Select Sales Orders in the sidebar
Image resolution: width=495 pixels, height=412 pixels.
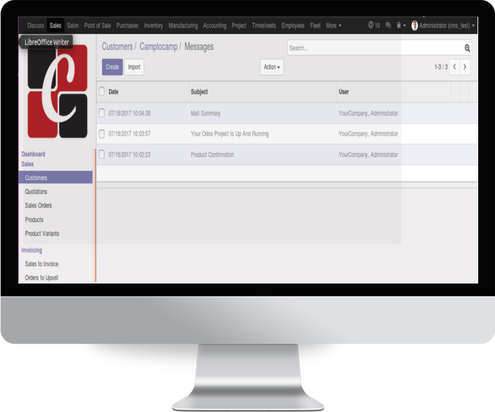(x=38, y=205)
